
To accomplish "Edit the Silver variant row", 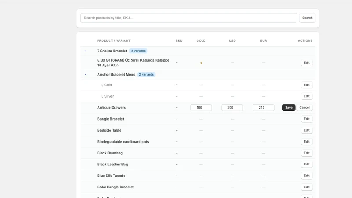I will click(x=307, y=96).
